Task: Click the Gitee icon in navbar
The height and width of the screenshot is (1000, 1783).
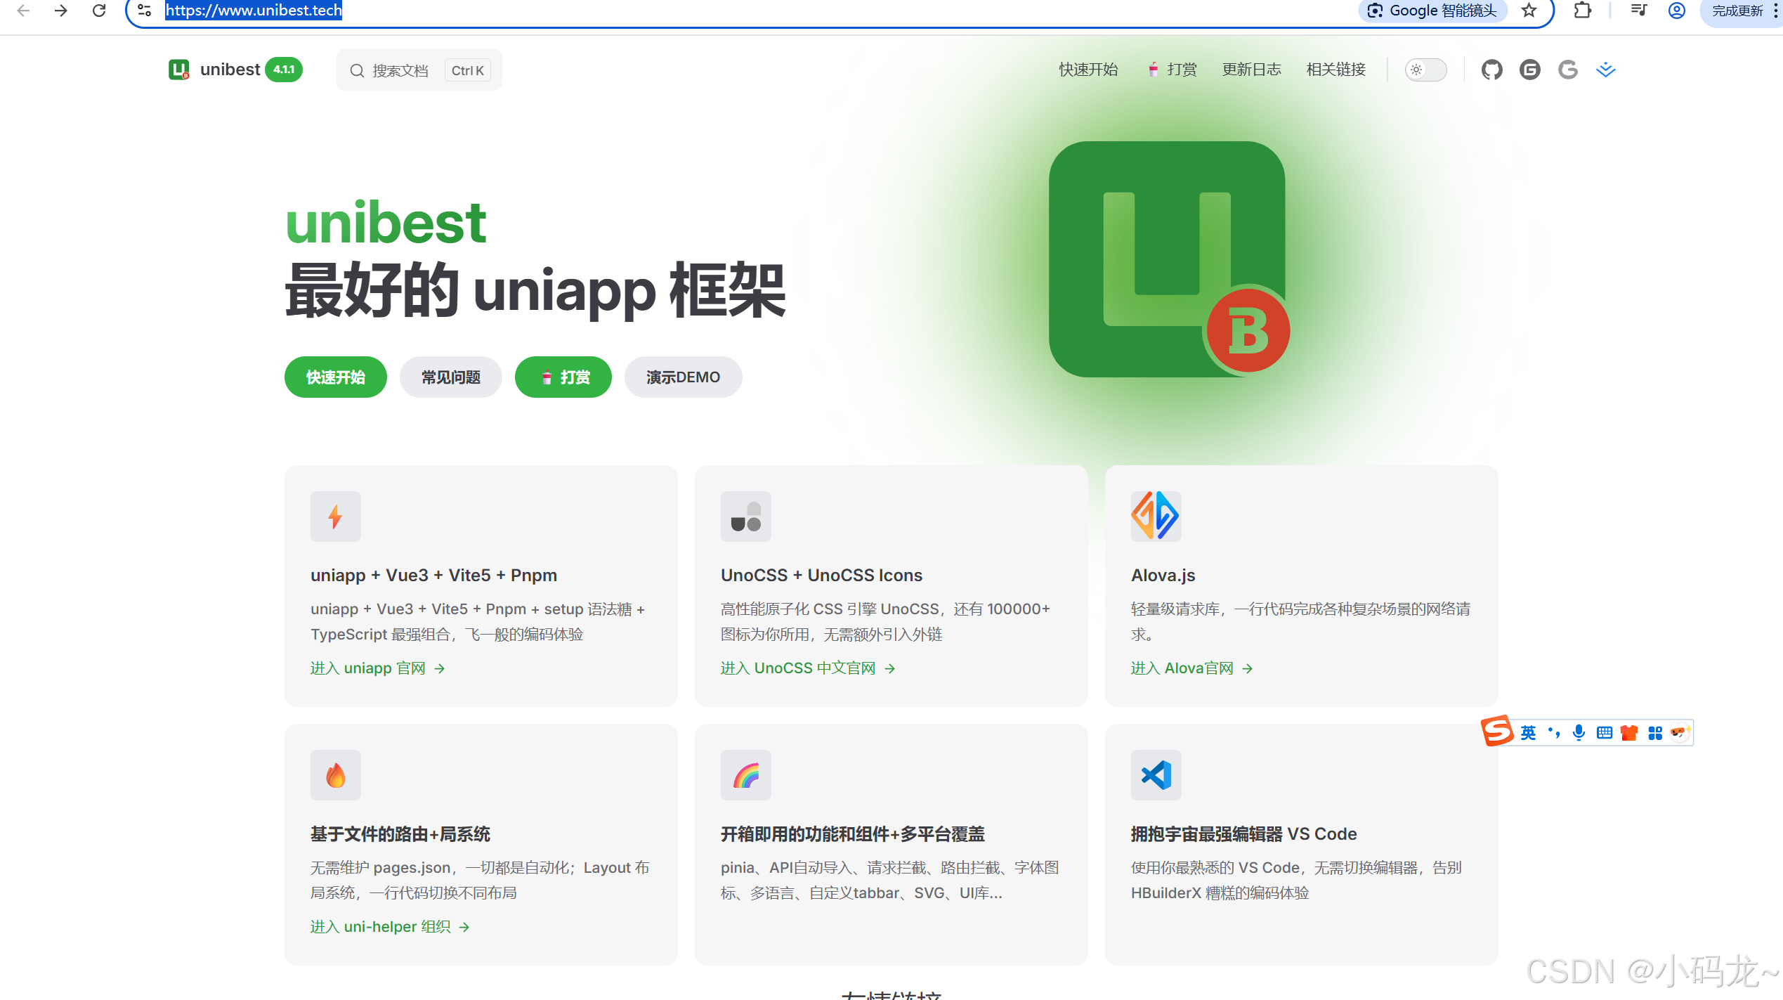Action: tap(1529, 70)
